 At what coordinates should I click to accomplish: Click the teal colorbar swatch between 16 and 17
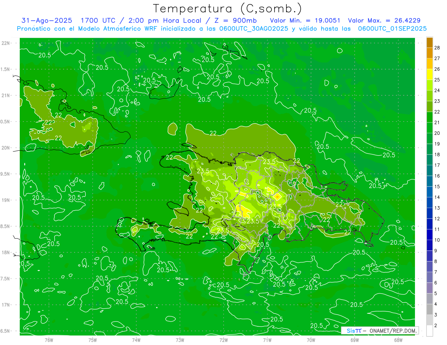pos(429,170)
